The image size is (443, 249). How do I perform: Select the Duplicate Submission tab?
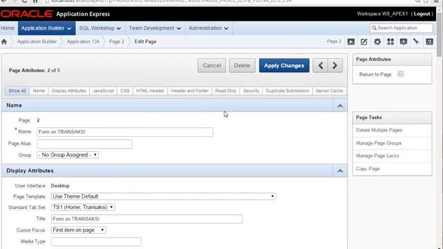tap(287, 91)
